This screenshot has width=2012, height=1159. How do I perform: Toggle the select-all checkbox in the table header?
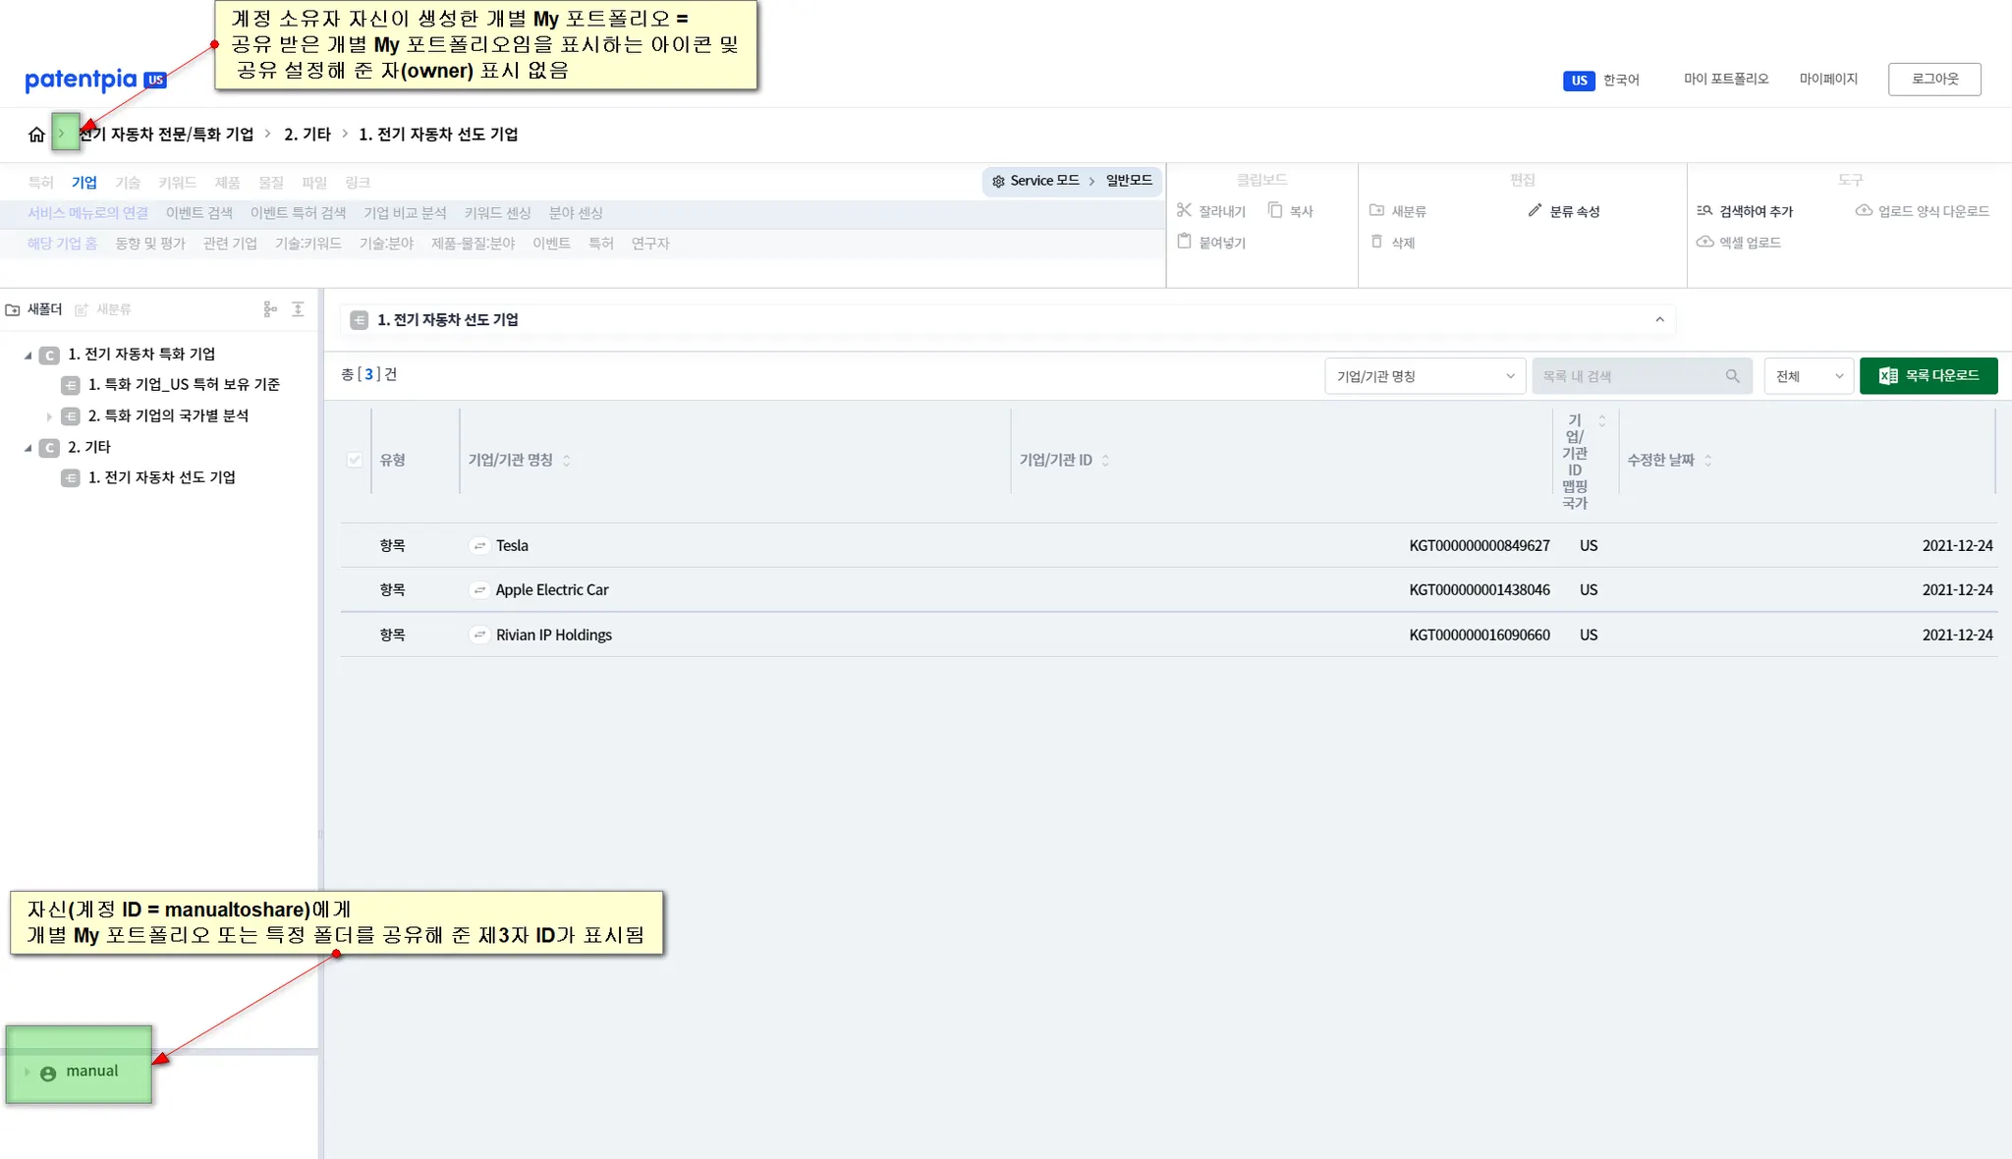point(355,460)
